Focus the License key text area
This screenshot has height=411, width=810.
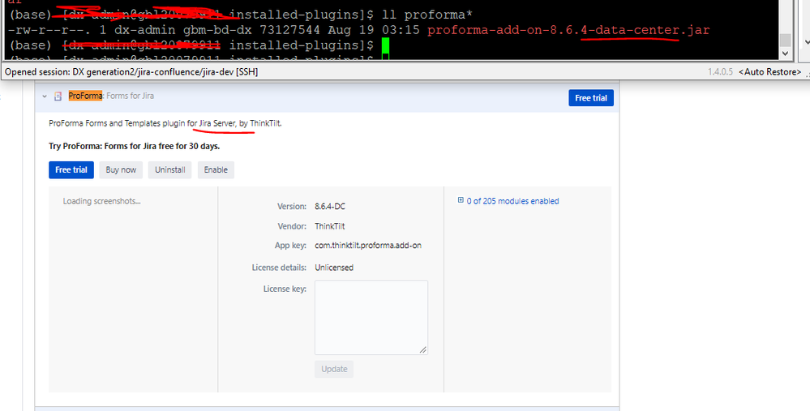point(371,318)
